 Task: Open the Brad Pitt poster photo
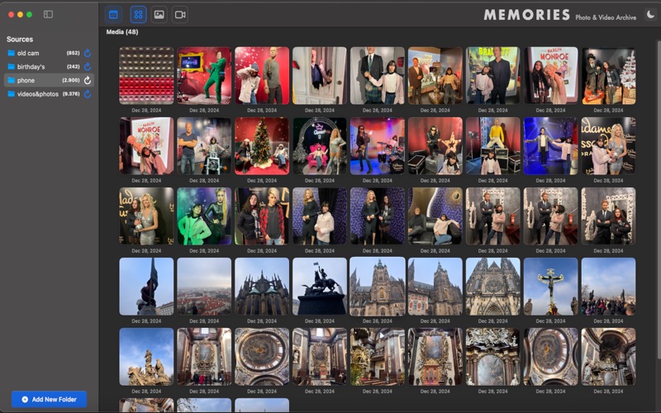[492, 75]
